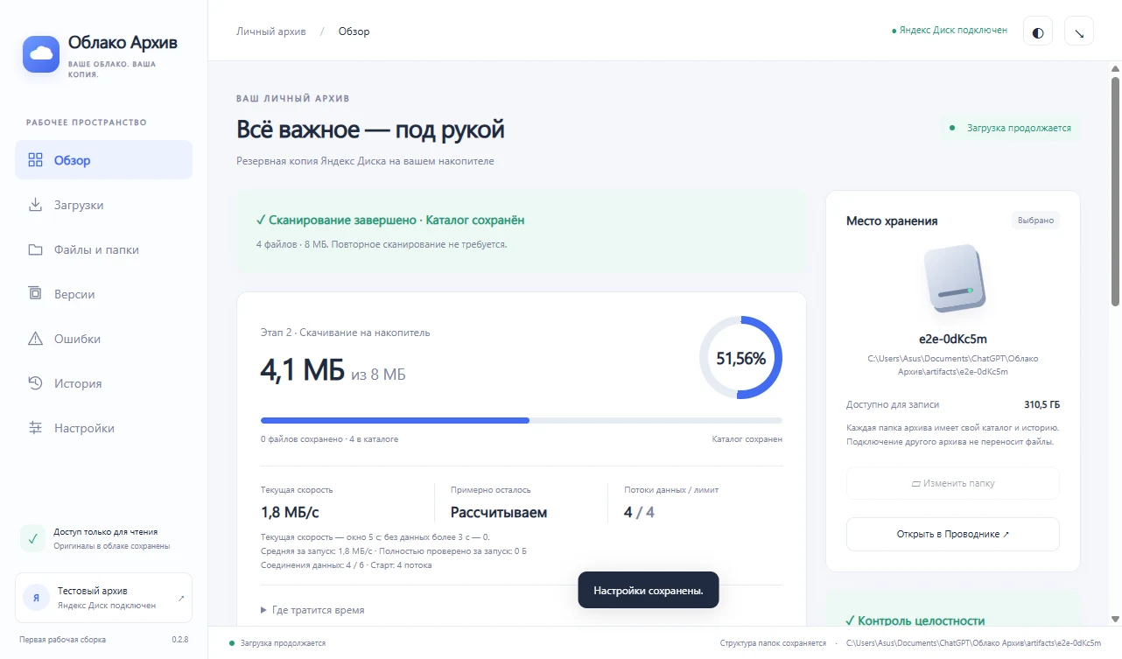Image resolution: width=1122 pixels, height=659 pixels.
Task: Switch to the Версии section
Action: [104, 294]
